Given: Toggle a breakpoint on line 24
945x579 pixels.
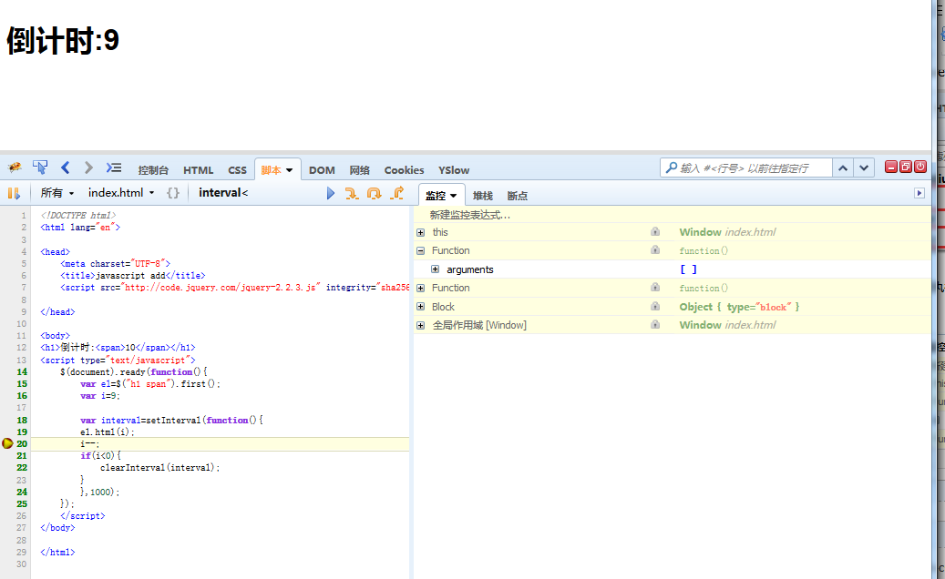Looking at the screenshot, I should click(22, 492).
